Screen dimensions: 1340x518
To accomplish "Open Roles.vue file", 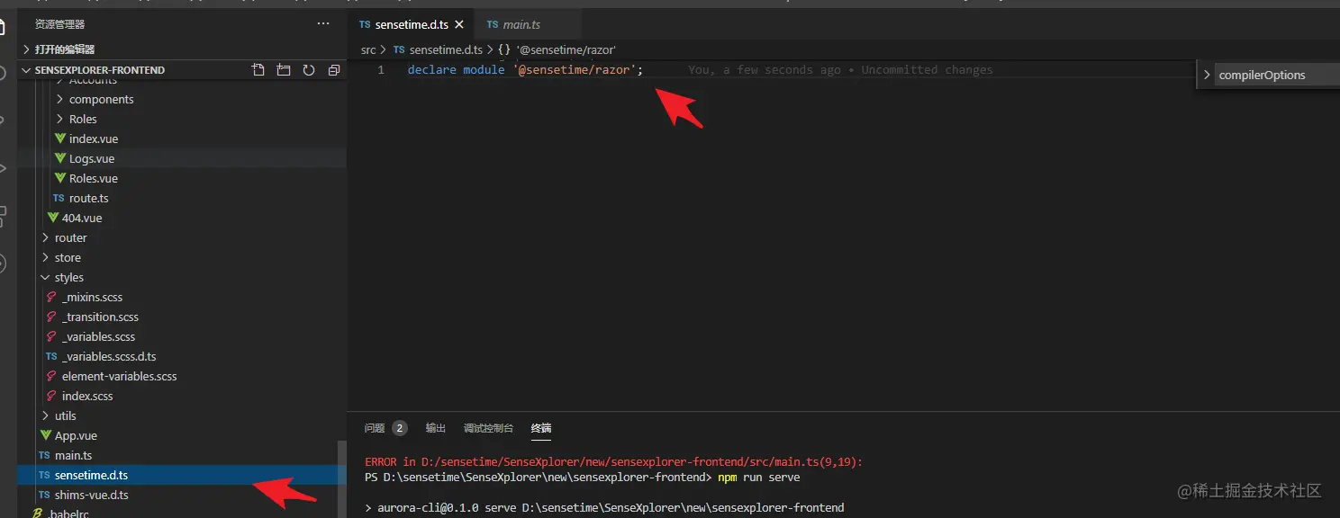I will tap(182, 178).
